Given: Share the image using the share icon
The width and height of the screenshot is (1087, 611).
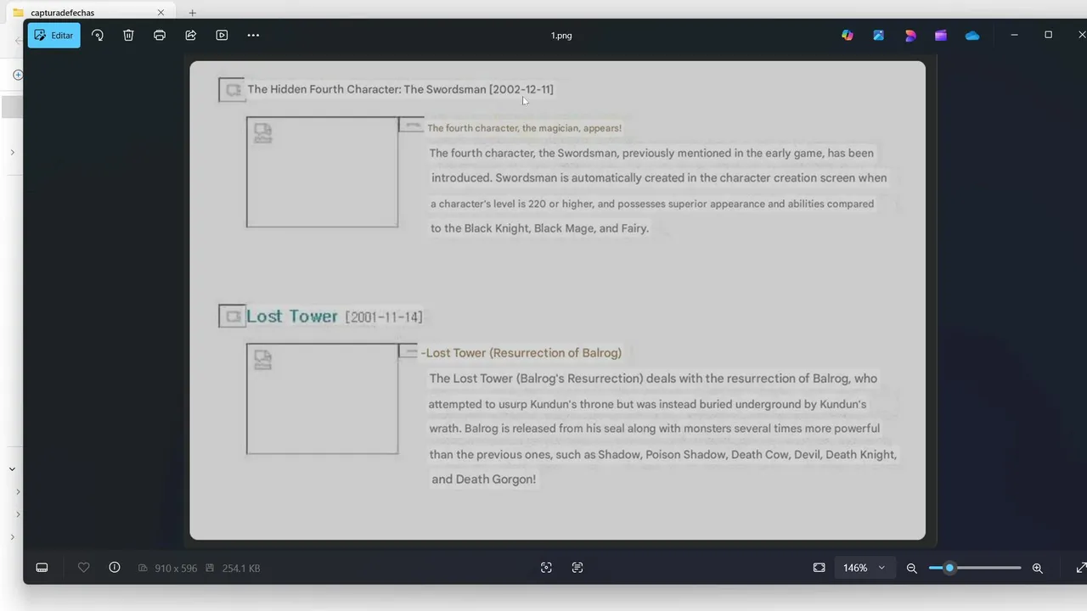Looking at the screenshot, I should [191, 36].
